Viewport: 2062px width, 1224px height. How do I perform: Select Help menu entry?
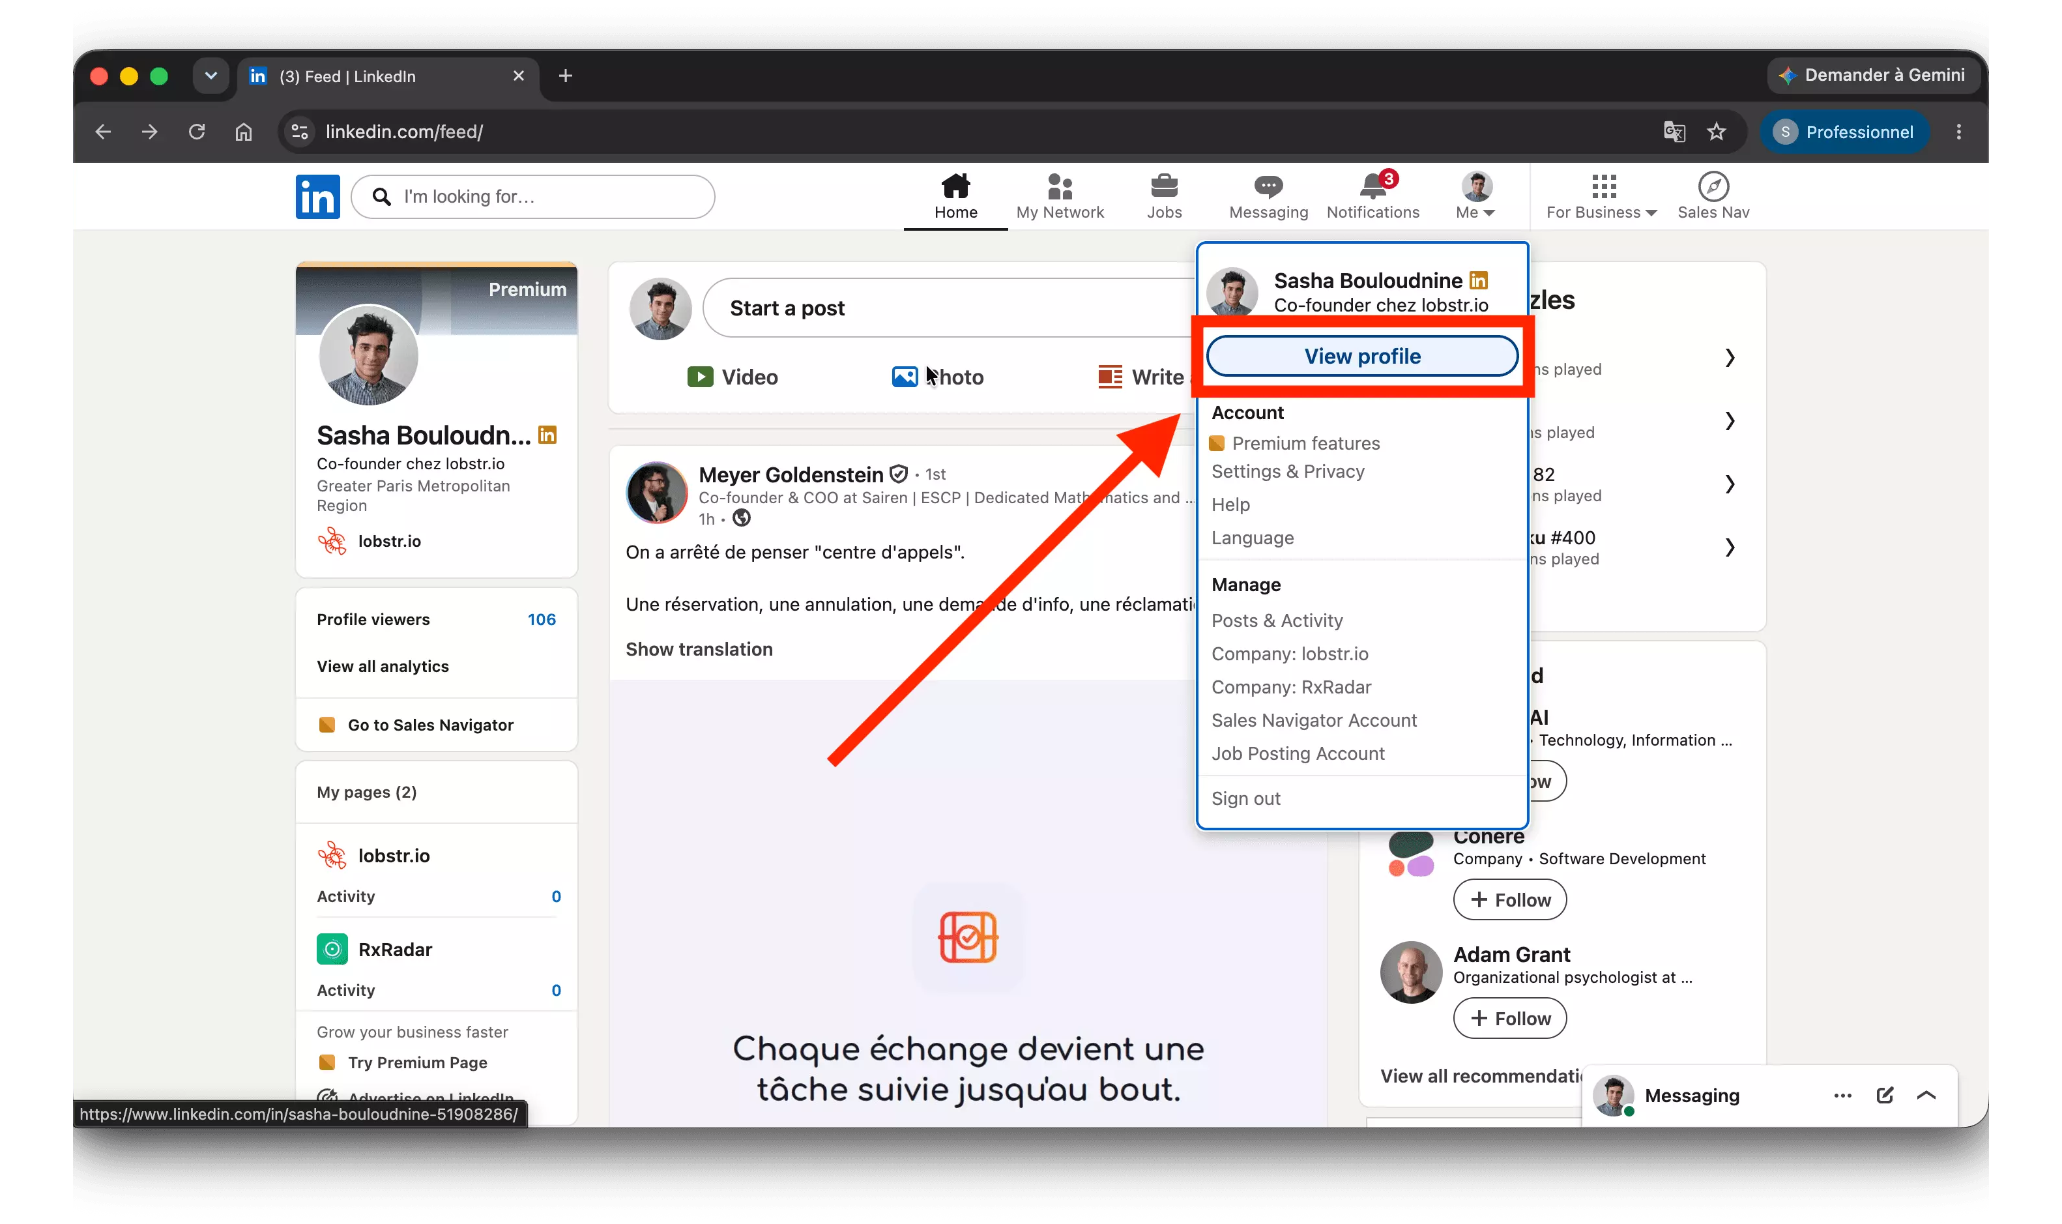[1230, 504]
